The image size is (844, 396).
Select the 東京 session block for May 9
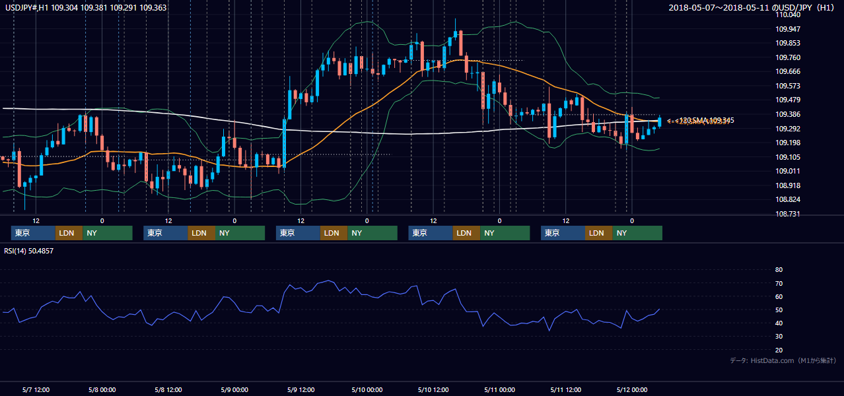tap(298, 233)
